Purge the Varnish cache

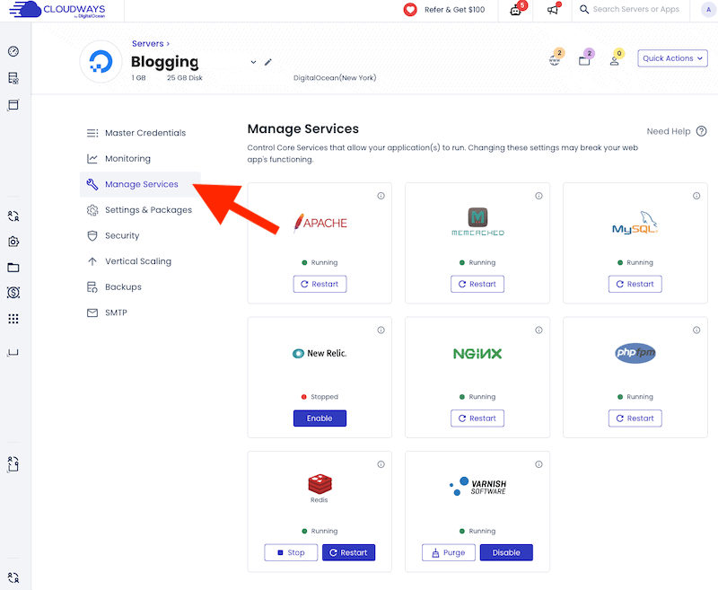point(448,552)
